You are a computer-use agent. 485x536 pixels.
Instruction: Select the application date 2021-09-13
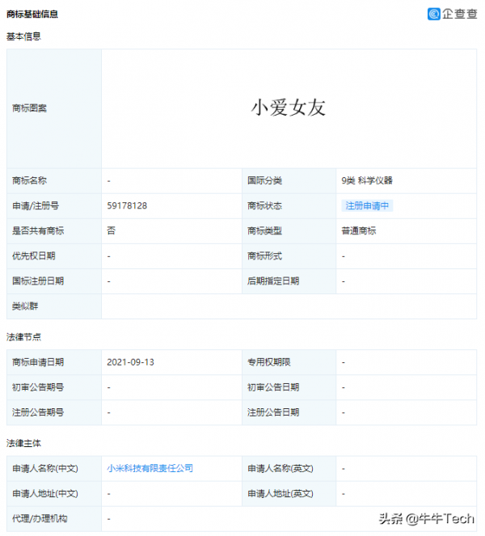coord(131,362)
